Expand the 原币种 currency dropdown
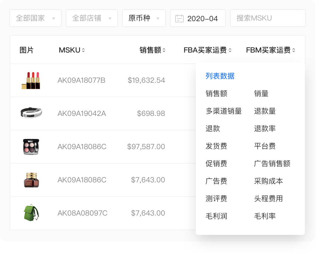The height and width of the screenshot is (253, 317). click(144, 18)
